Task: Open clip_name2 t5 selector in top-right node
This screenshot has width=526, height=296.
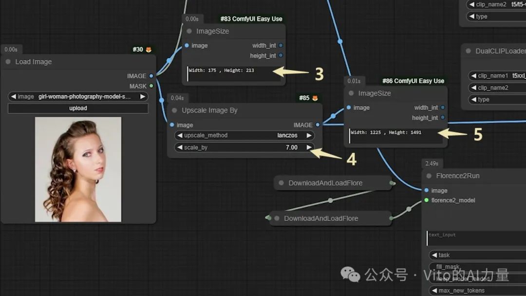Action: [496, 4]
